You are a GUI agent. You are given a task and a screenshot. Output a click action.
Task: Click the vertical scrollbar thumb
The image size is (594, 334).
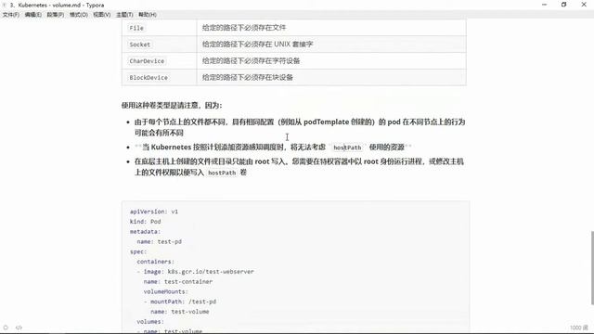[592, 267]
